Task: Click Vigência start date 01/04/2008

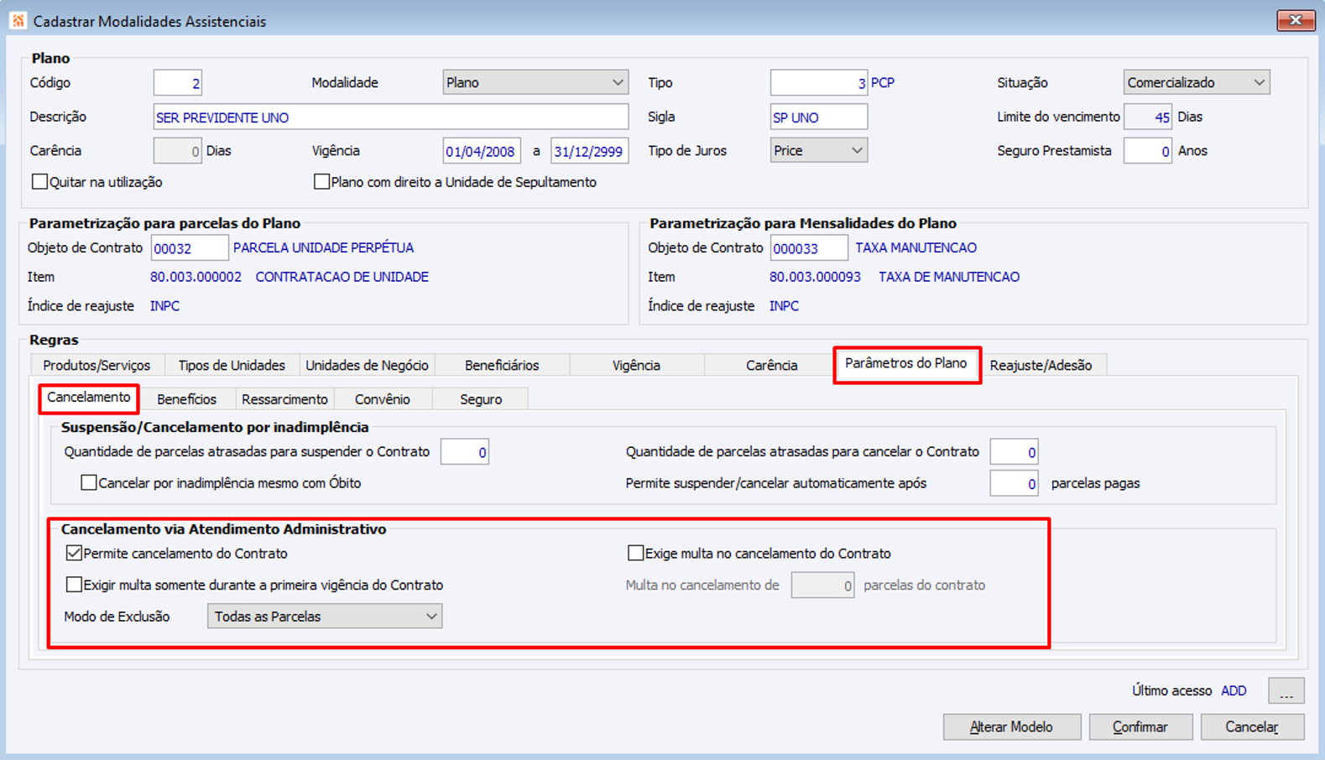Action: pos(482,150)
